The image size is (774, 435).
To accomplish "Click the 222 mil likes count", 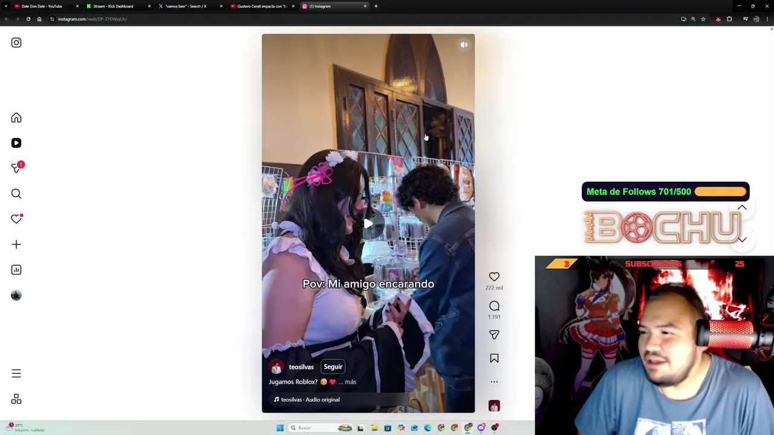I will click(494, 288).
